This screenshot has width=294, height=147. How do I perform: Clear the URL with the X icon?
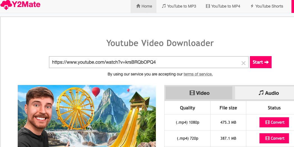tap(243, 63)
